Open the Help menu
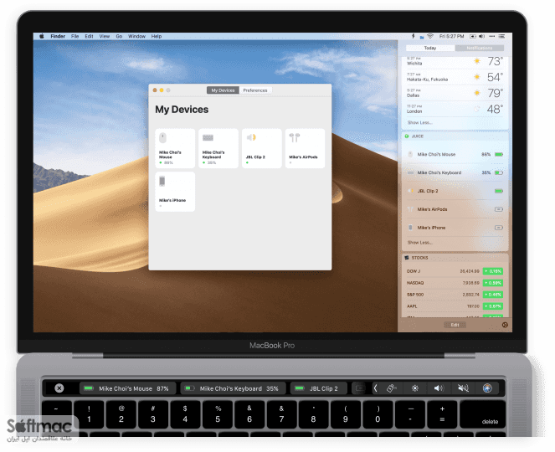Screen dimensions: 555x452 tap(157, 36)
